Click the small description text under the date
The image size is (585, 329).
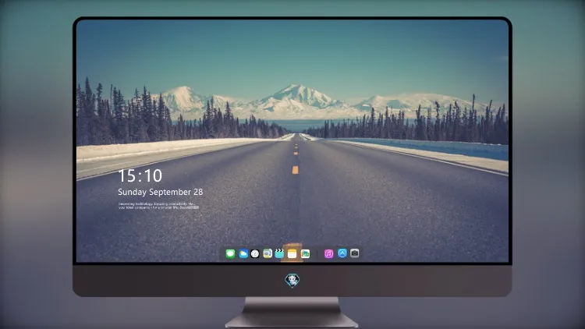158,206
